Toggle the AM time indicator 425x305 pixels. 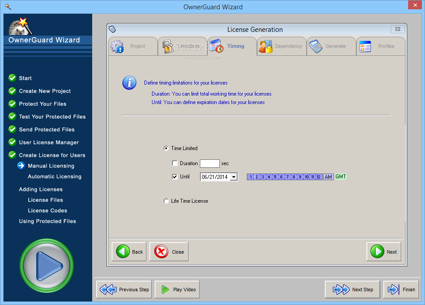pyautogui.click(x=328, y=177)
